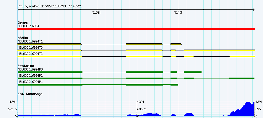The image size is (263, 118).
Task: Select T2's final exon at the right edge
Action: [242, 57]
